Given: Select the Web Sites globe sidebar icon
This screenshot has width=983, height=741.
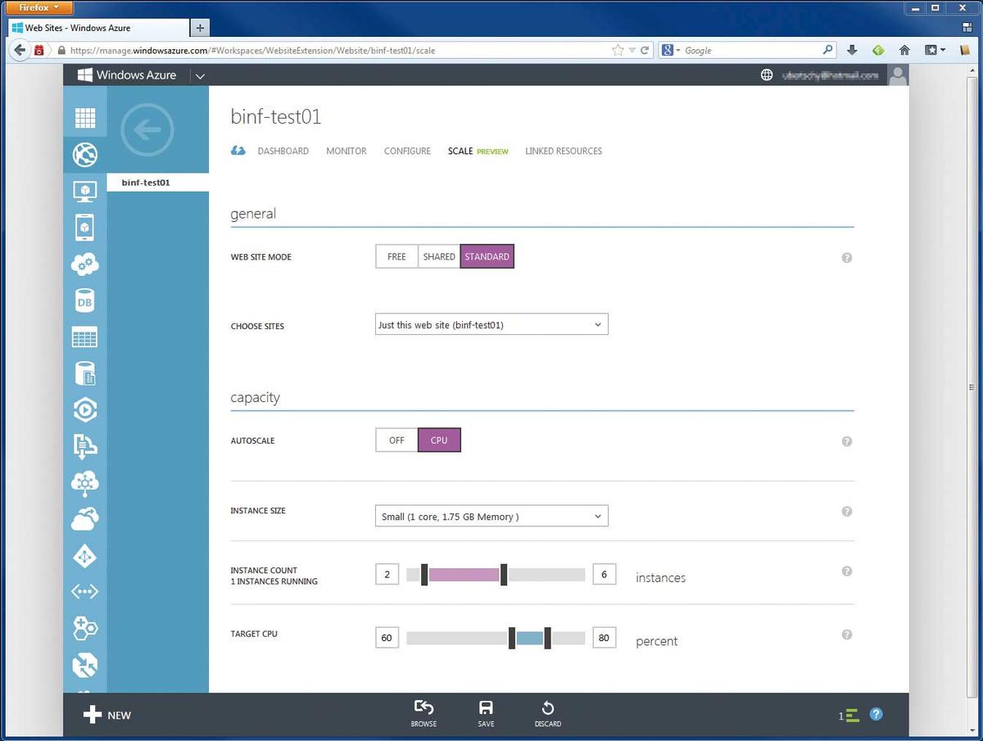Looking at the screenshot, I should click(85, 154).
